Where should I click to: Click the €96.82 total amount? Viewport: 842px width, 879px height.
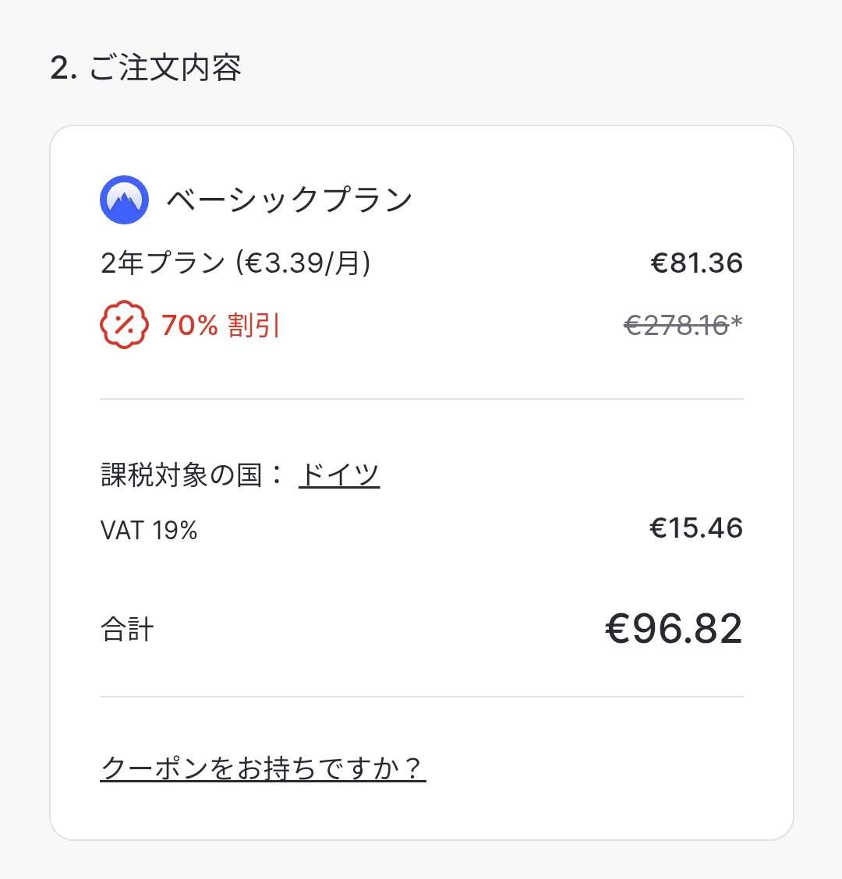coord(674,629)
